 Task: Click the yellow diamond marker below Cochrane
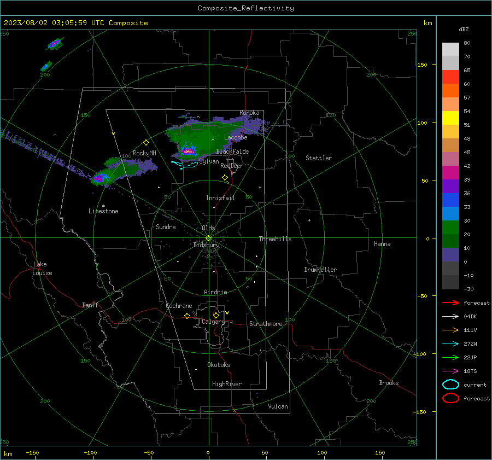click(x=187, y=316)
